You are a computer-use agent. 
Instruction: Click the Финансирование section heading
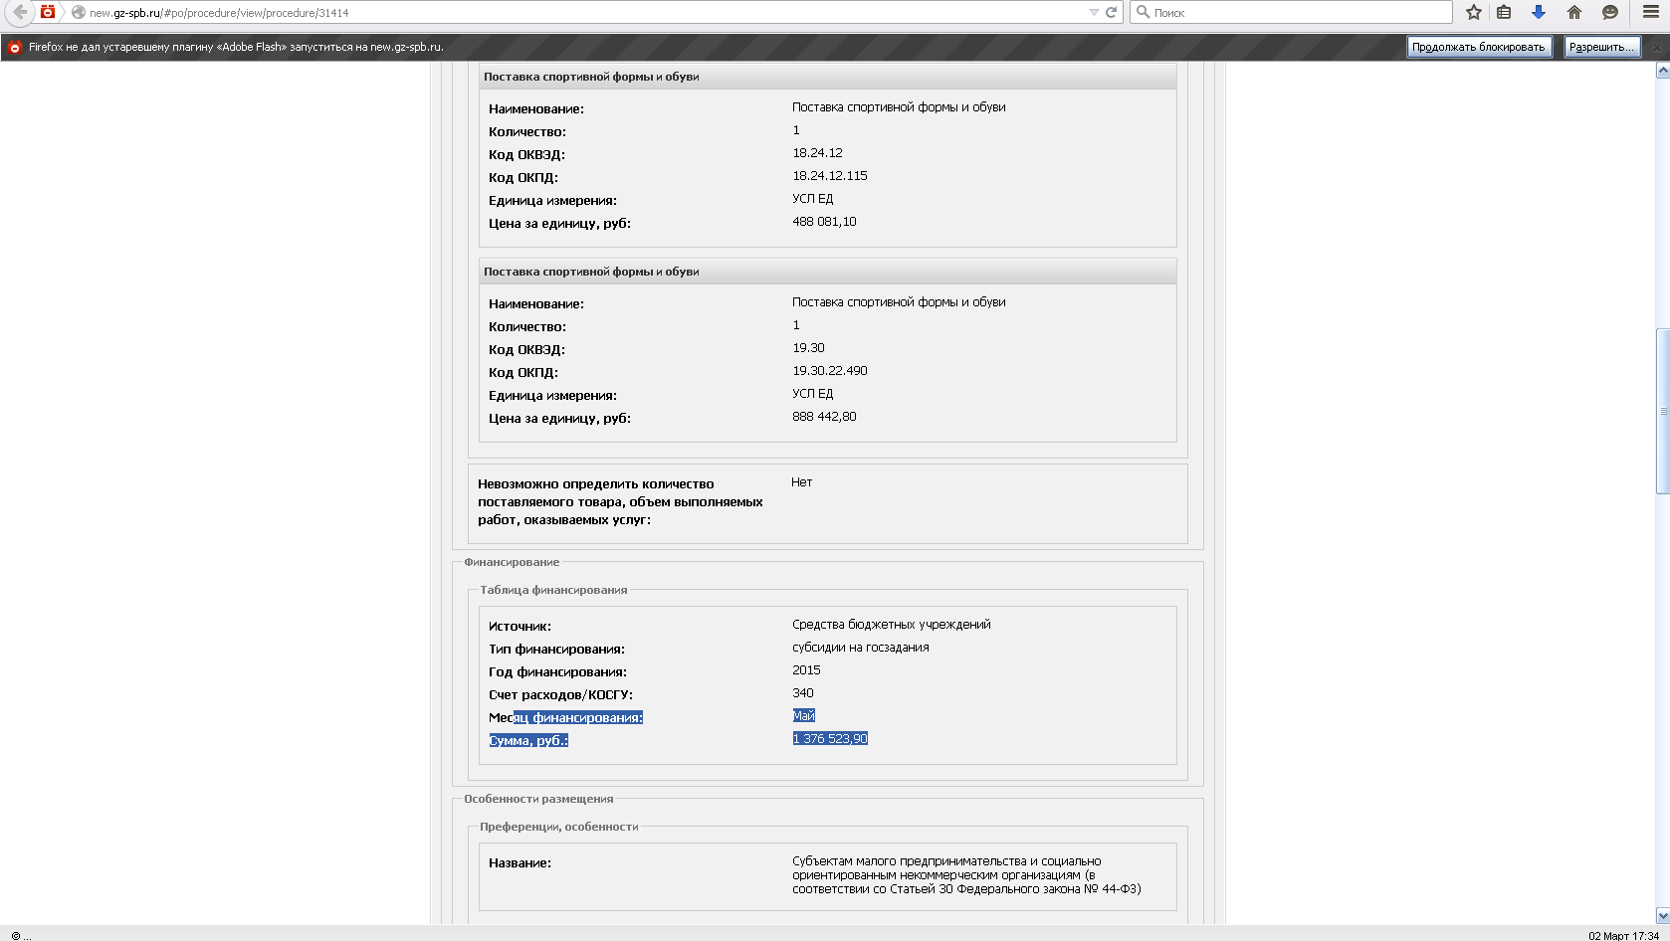pyautogui.click(x=512, y=562)
